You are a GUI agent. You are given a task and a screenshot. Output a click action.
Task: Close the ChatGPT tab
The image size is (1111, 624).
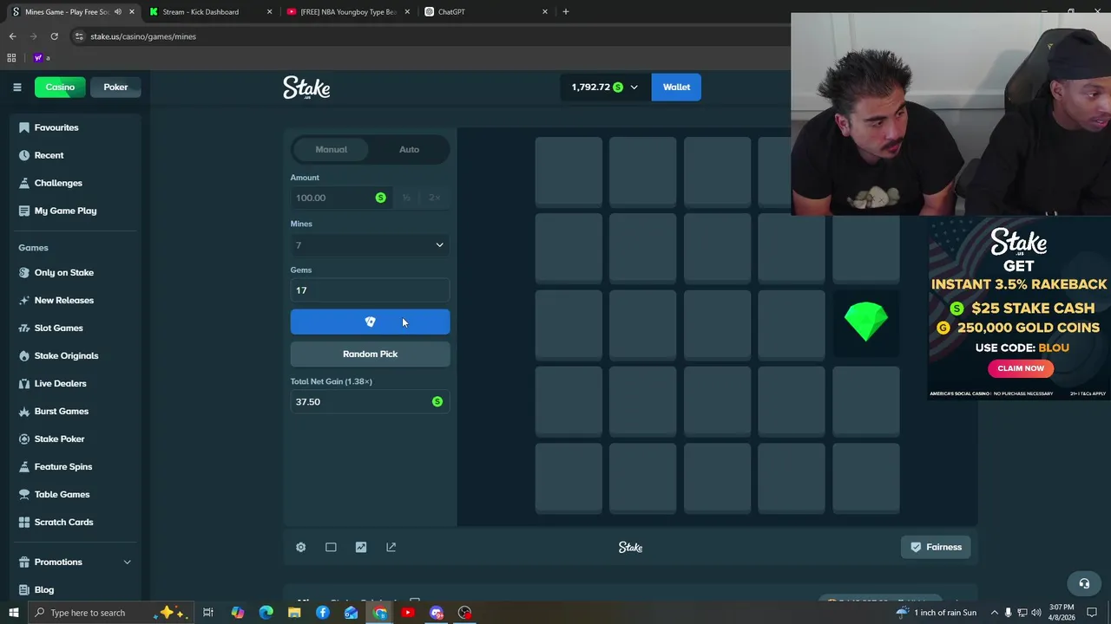point(545,11)
